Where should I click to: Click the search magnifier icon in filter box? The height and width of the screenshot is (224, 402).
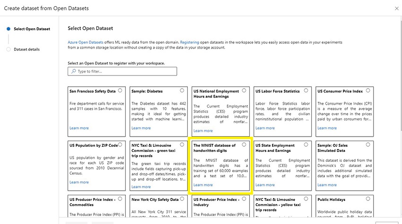click(x=74, y=71)
